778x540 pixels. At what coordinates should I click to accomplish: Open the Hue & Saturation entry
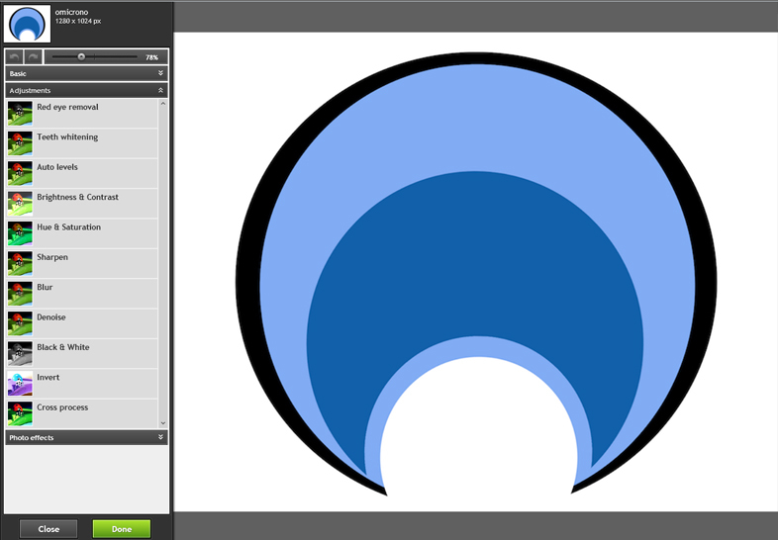(x=68, y=227)
